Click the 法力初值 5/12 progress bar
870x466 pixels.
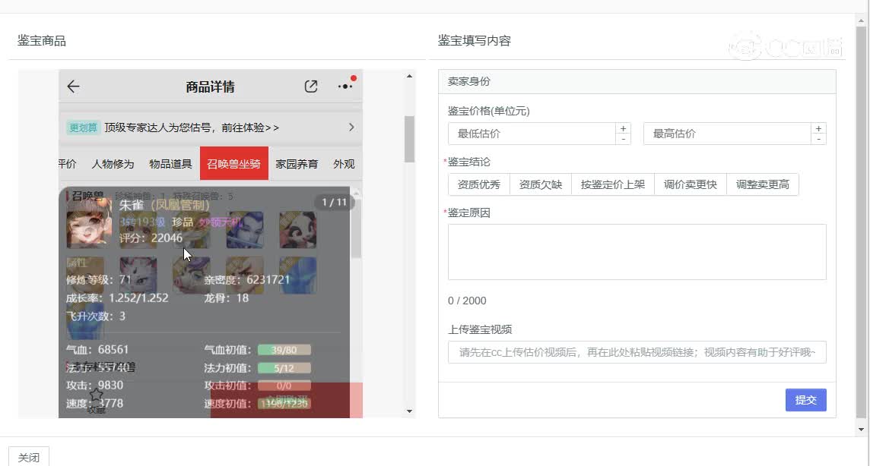[284, 368]
